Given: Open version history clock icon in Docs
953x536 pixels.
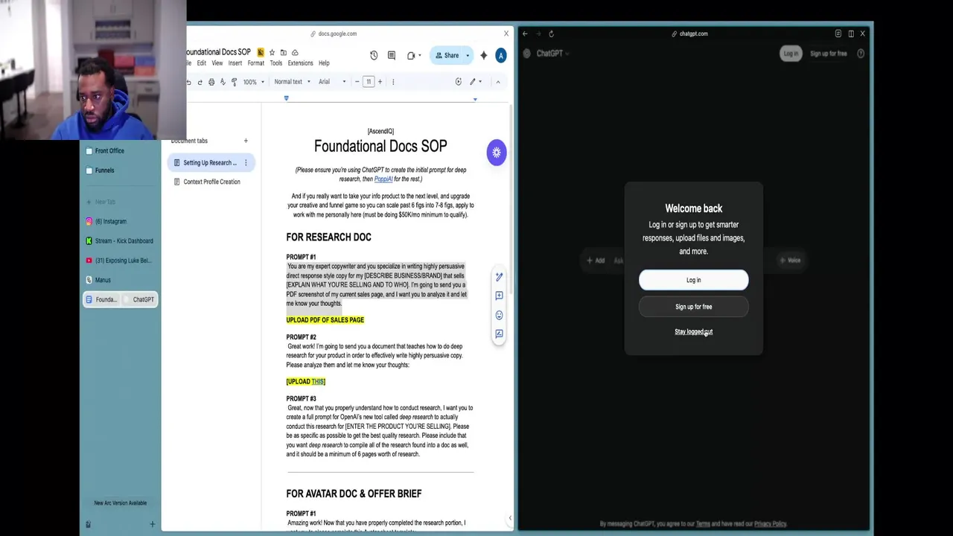Looking at the screenshot, I should click(x=374, y=55).
